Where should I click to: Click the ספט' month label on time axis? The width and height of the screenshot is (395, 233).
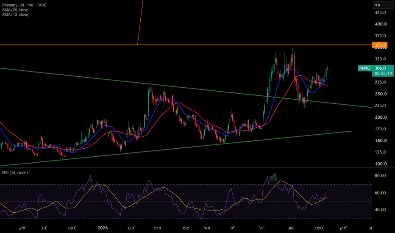319,228
